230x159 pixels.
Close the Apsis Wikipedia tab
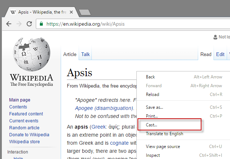[71, 12]
